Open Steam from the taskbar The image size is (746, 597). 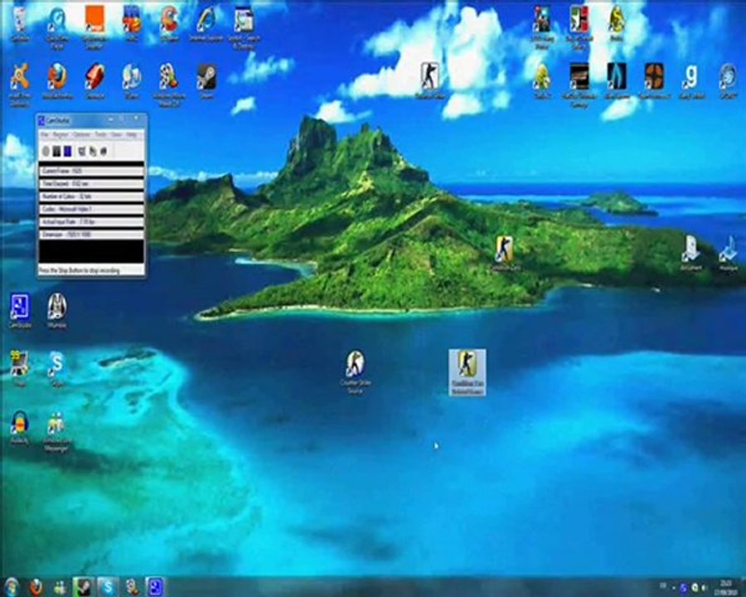(x=84, y=587)
